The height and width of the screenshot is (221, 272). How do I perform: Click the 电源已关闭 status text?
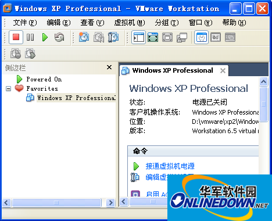pyautogui.click(x=210, y=102)
